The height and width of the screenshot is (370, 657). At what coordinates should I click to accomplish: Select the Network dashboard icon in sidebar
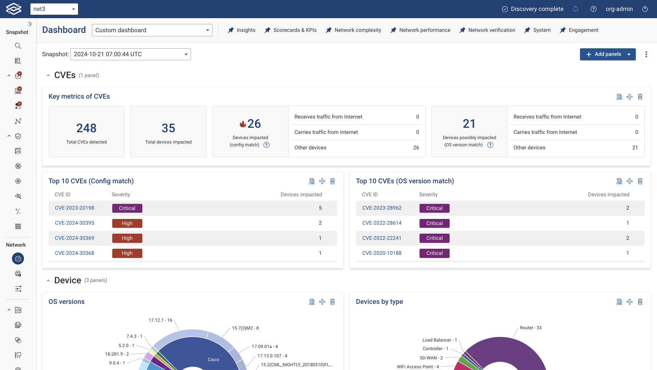[18, 259]
